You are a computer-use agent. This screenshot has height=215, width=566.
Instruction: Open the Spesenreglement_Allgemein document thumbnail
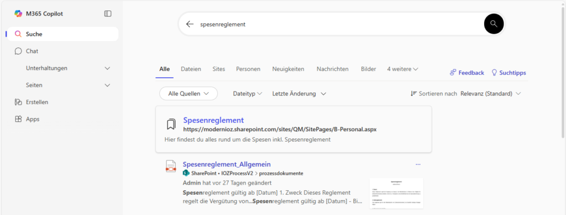click(396, 193)
